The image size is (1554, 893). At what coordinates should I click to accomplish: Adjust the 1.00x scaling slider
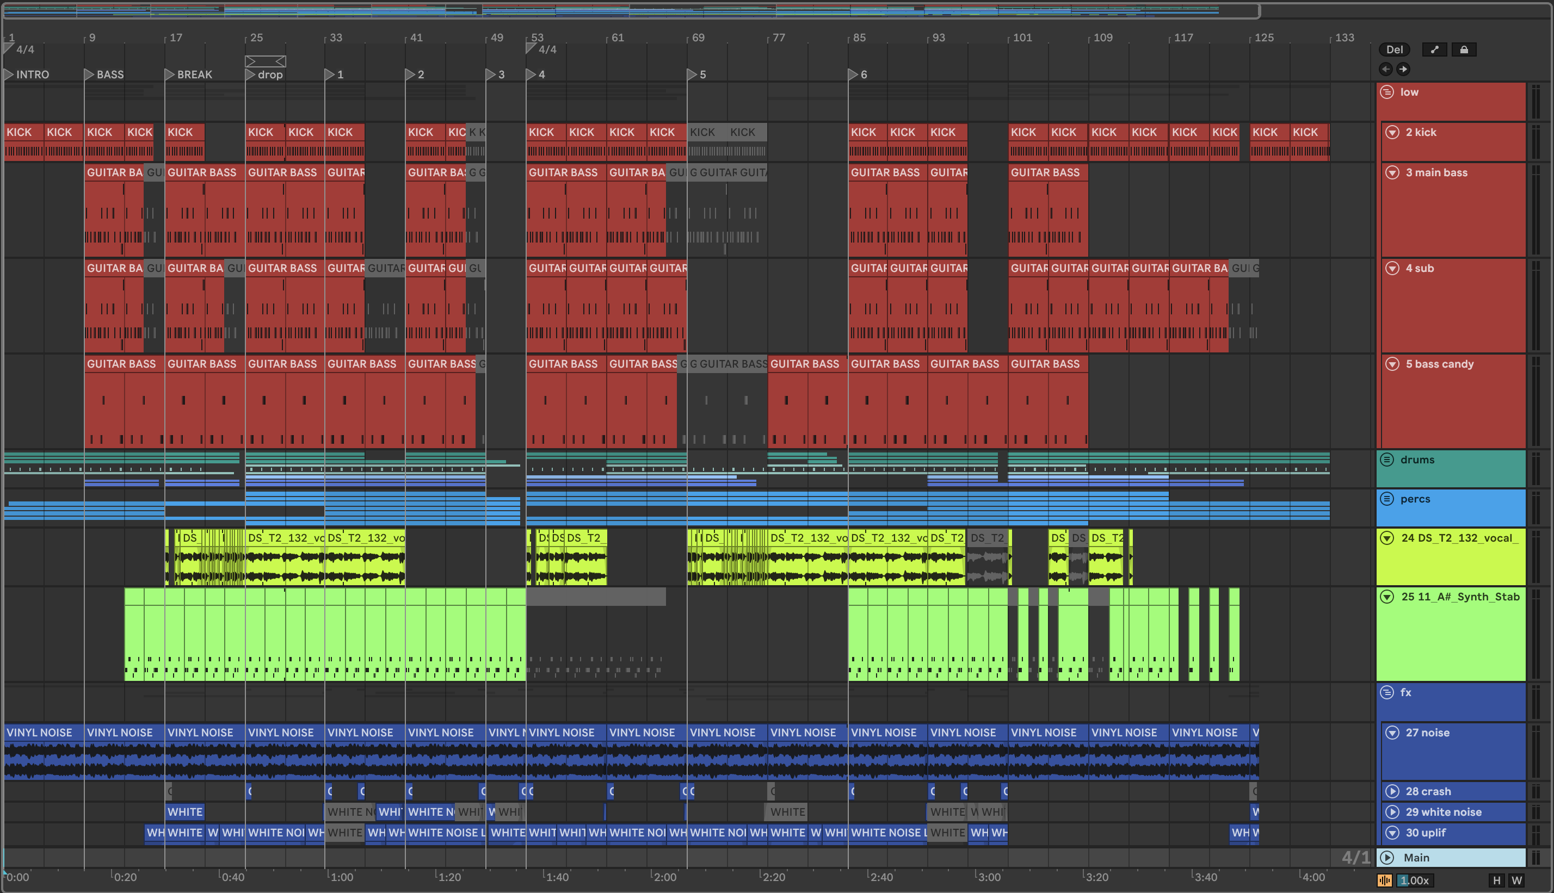click(x=1414, y=880)
